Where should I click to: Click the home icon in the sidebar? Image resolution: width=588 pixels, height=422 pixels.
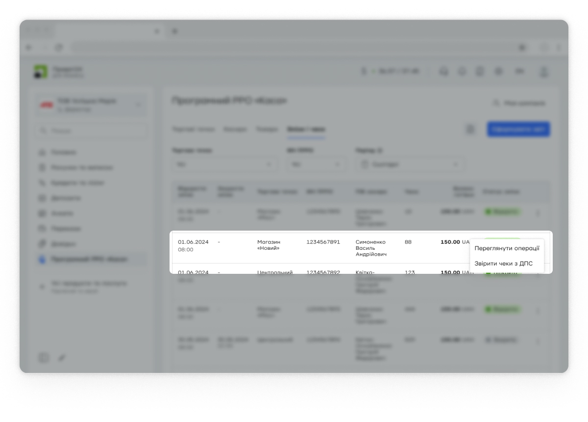42,153
